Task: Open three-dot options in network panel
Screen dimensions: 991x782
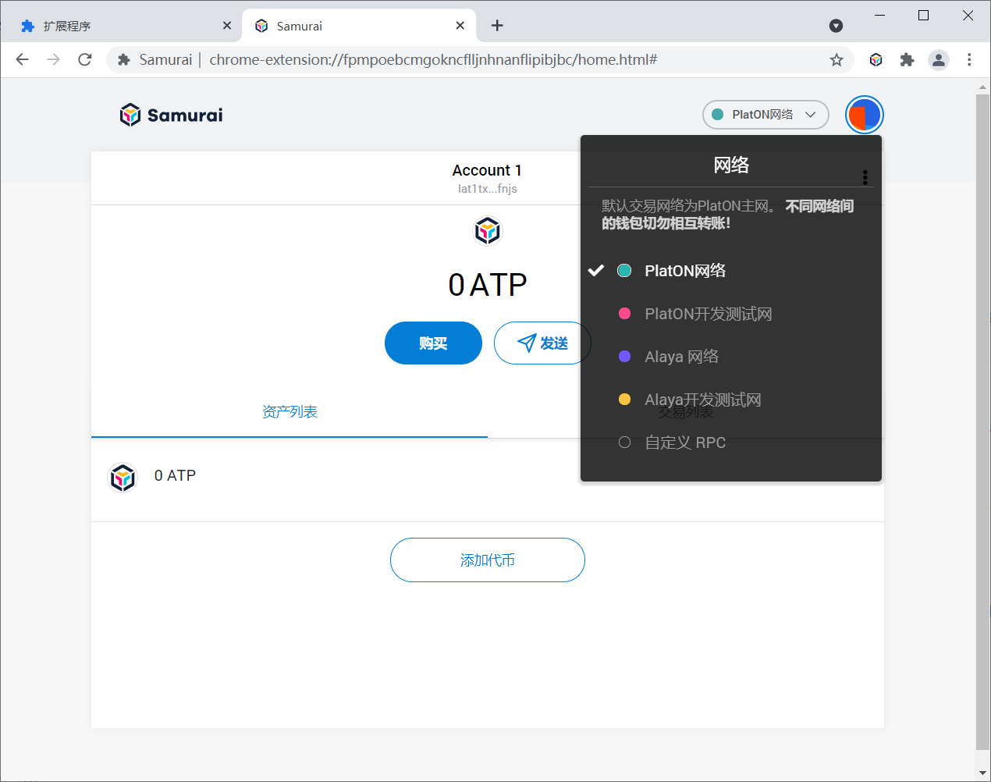Action: (865, 177)
